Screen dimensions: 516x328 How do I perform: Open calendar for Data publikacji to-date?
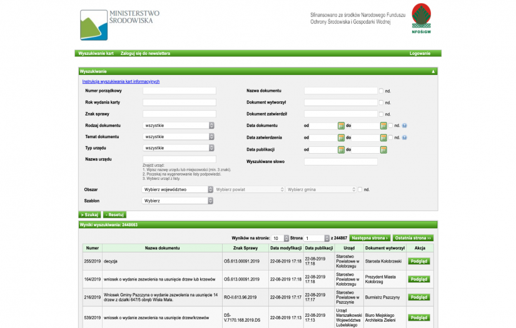point(383,150)
